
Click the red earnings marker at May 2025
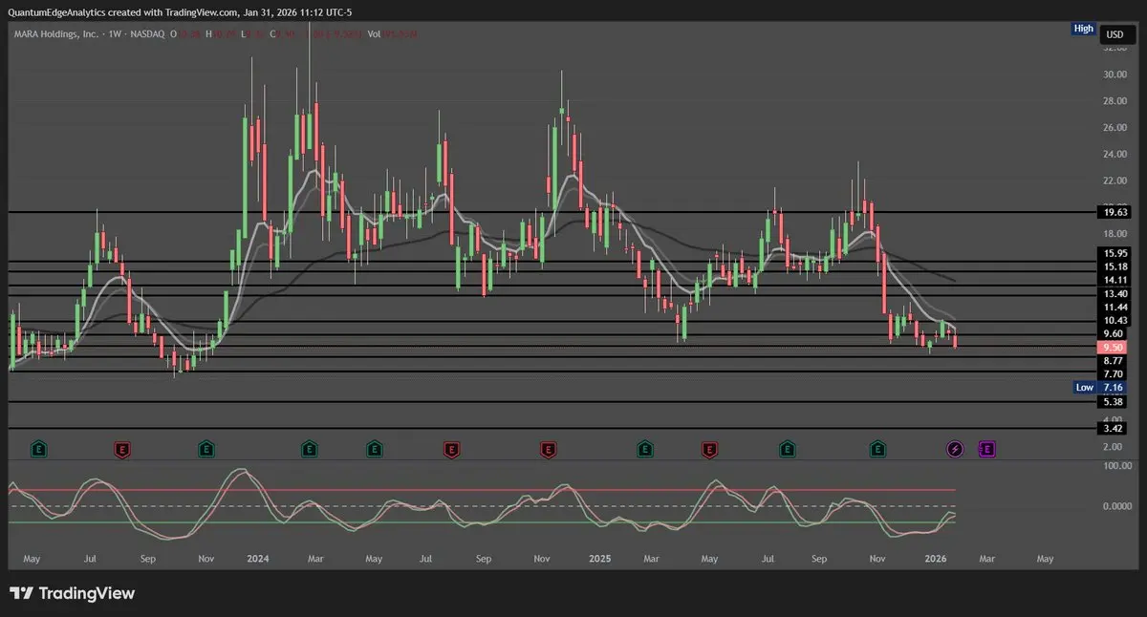tap(709, 448)
